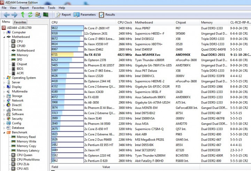
Task: Click the Software icon in tree
Action: pyautogui.click(x=8, y=114)
